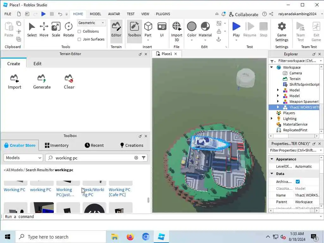Switch to the terrain Edit tab

[x=38, y=63]
